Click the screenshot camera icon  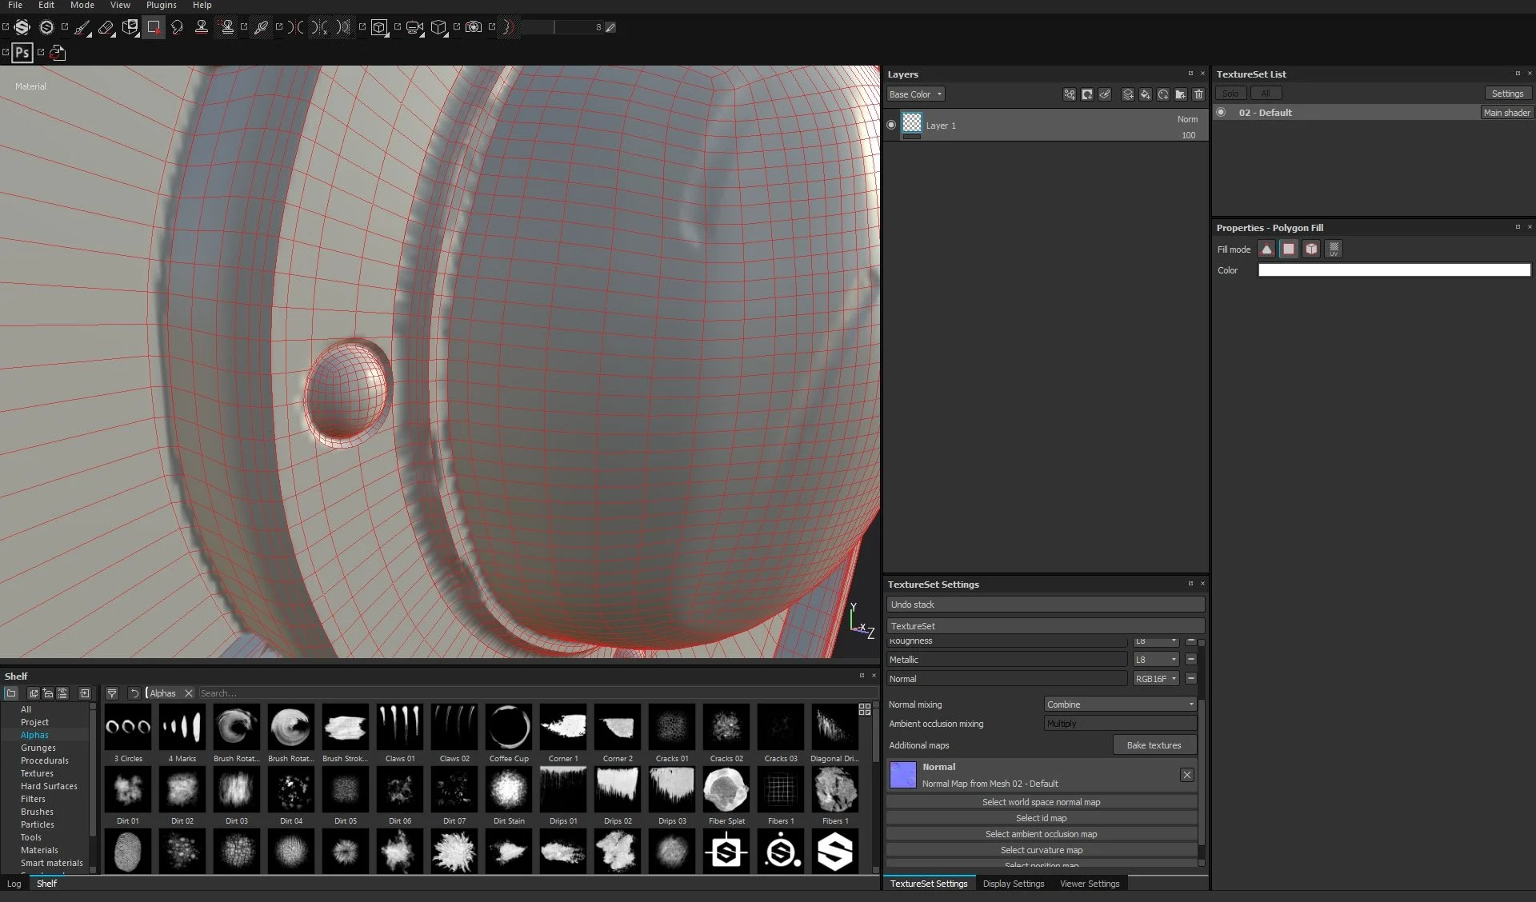point(474,27)
